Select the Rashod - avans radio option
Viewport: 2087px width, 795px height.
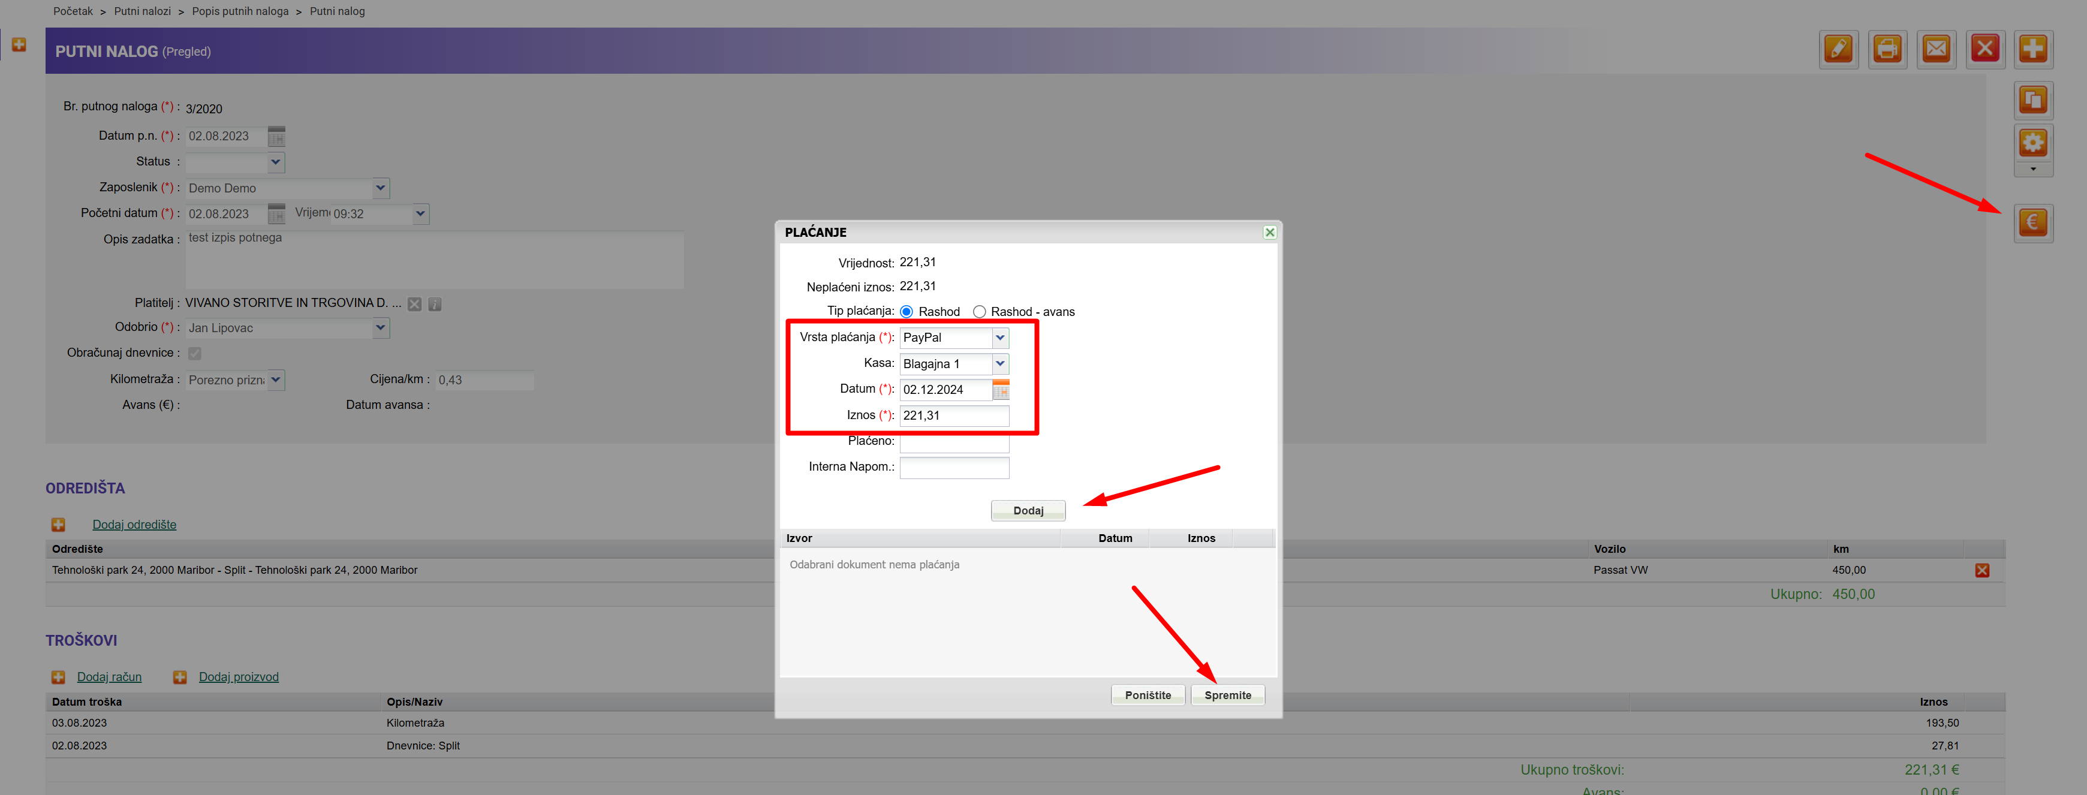tap(978, 312)
